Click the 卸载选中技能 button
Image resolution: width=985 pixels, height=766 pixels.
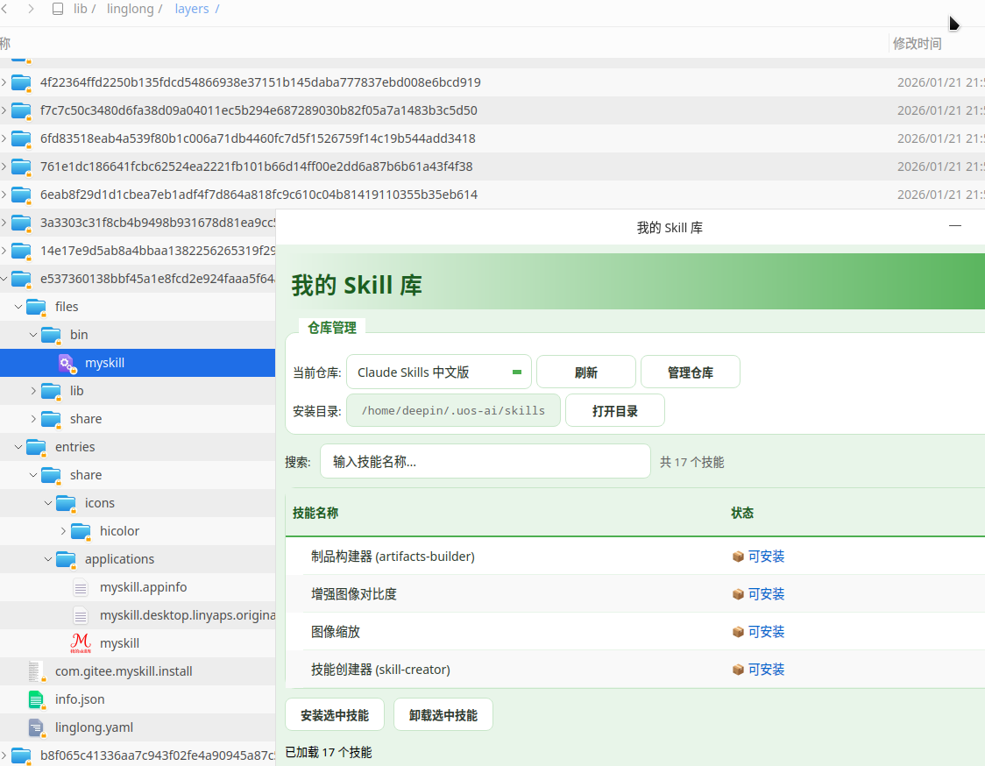[443, 715]
